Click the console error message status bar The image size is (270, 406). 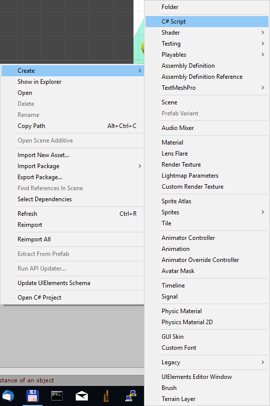click(x=72, y=380)
